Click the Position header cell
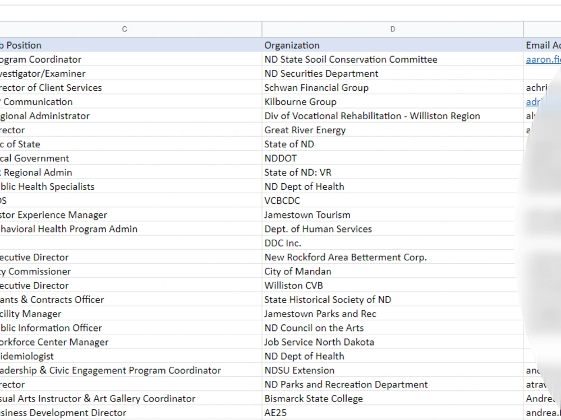561x420 pixels. pyautogui.click(x=131, y=45)
